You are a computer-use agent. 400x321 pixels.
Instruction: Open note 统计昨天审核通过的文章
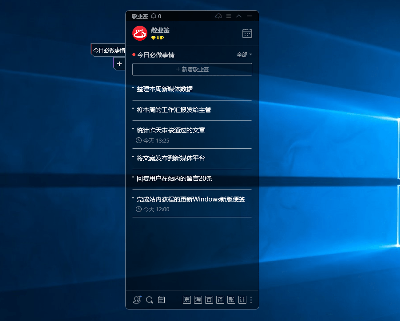point(170,130)
